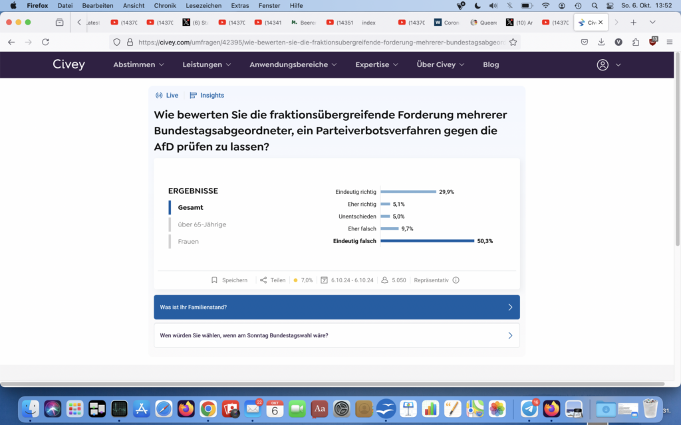Expand the Anwendungsbereiche dropdown menu
The image size is (681, 425).
tap(293, 65)
